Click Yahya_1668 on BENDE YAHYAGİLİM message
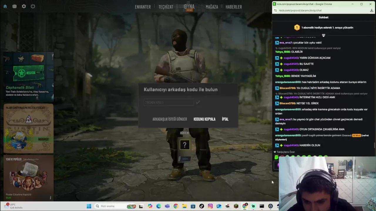The width and height of the screenshot is (376, 211). tap(283, 76)
